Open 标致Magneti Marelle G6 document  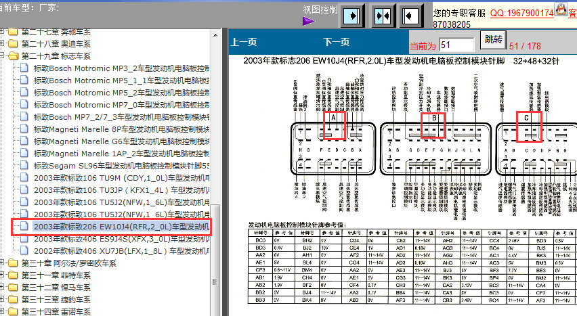(x=121, y=141)
